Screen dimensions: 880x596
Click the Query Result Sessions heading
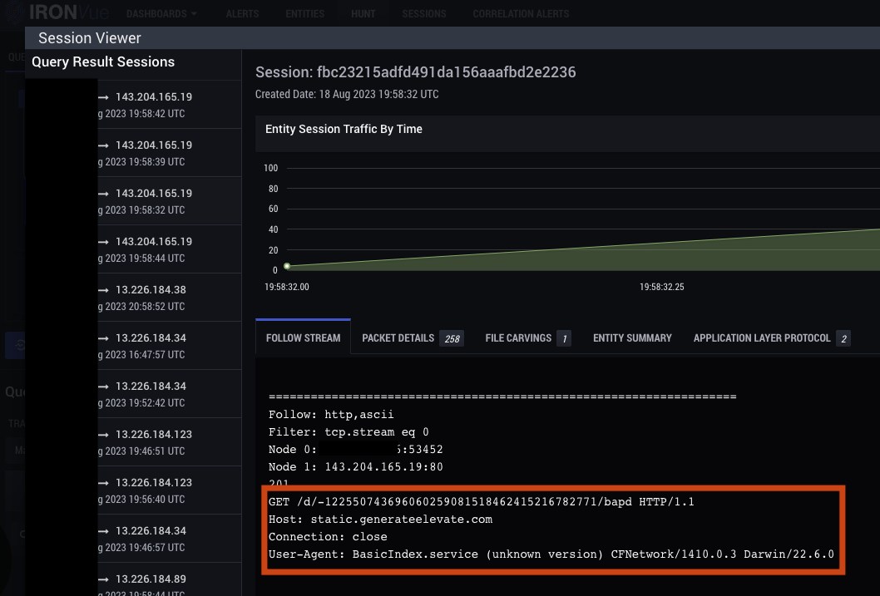(x=103, y=62)
